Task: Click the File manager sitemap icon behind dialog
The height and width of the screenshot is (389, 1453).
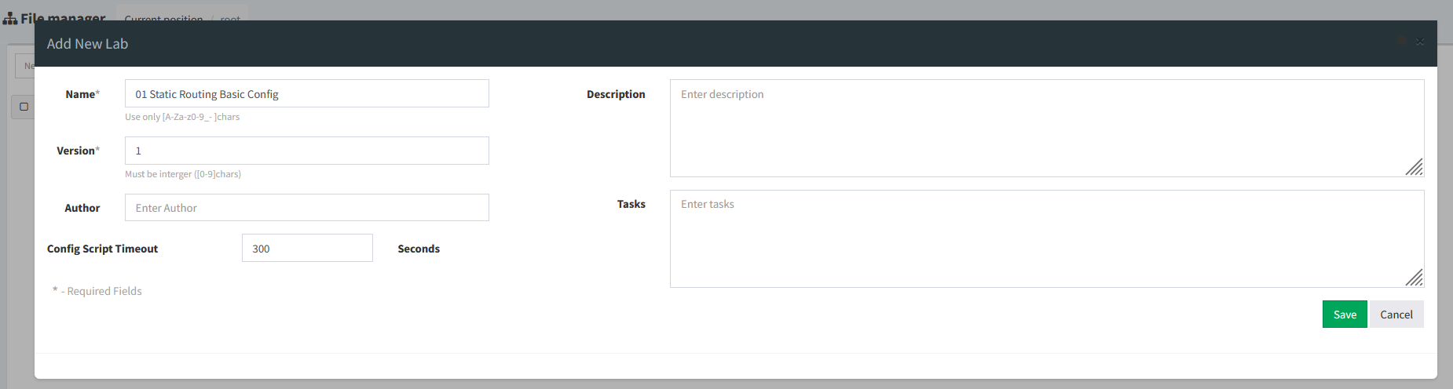Action: 10,18
